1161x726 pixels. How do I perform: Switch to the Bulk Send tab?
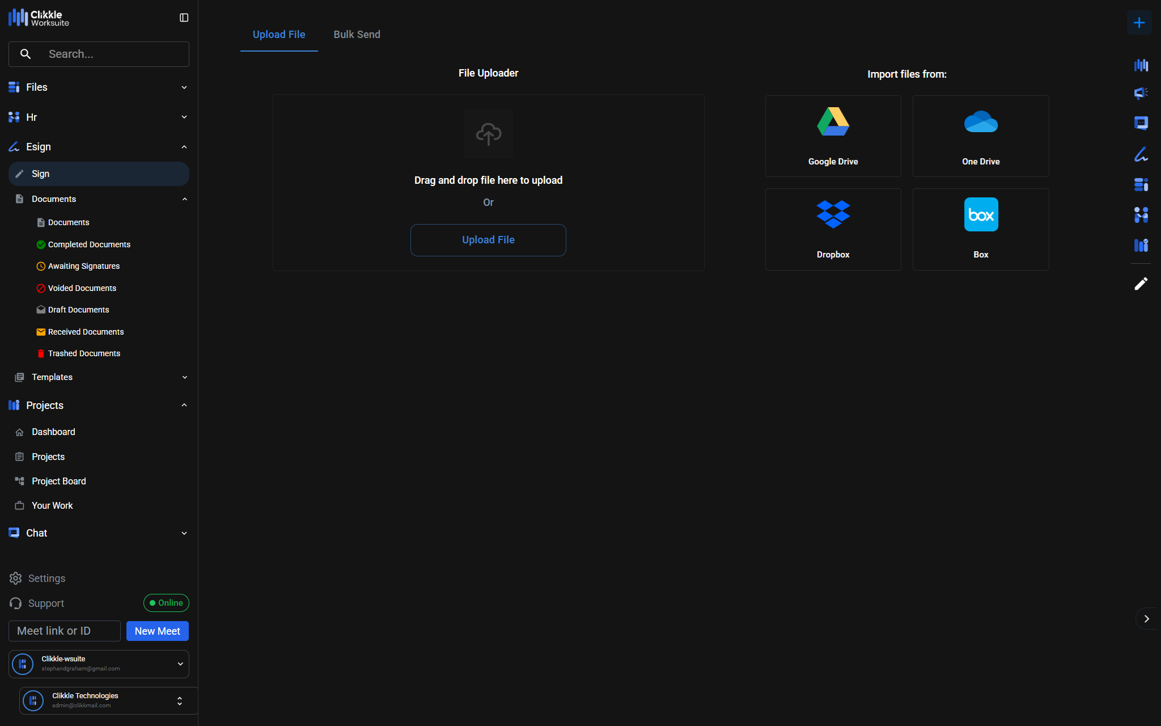click(357, 35)
